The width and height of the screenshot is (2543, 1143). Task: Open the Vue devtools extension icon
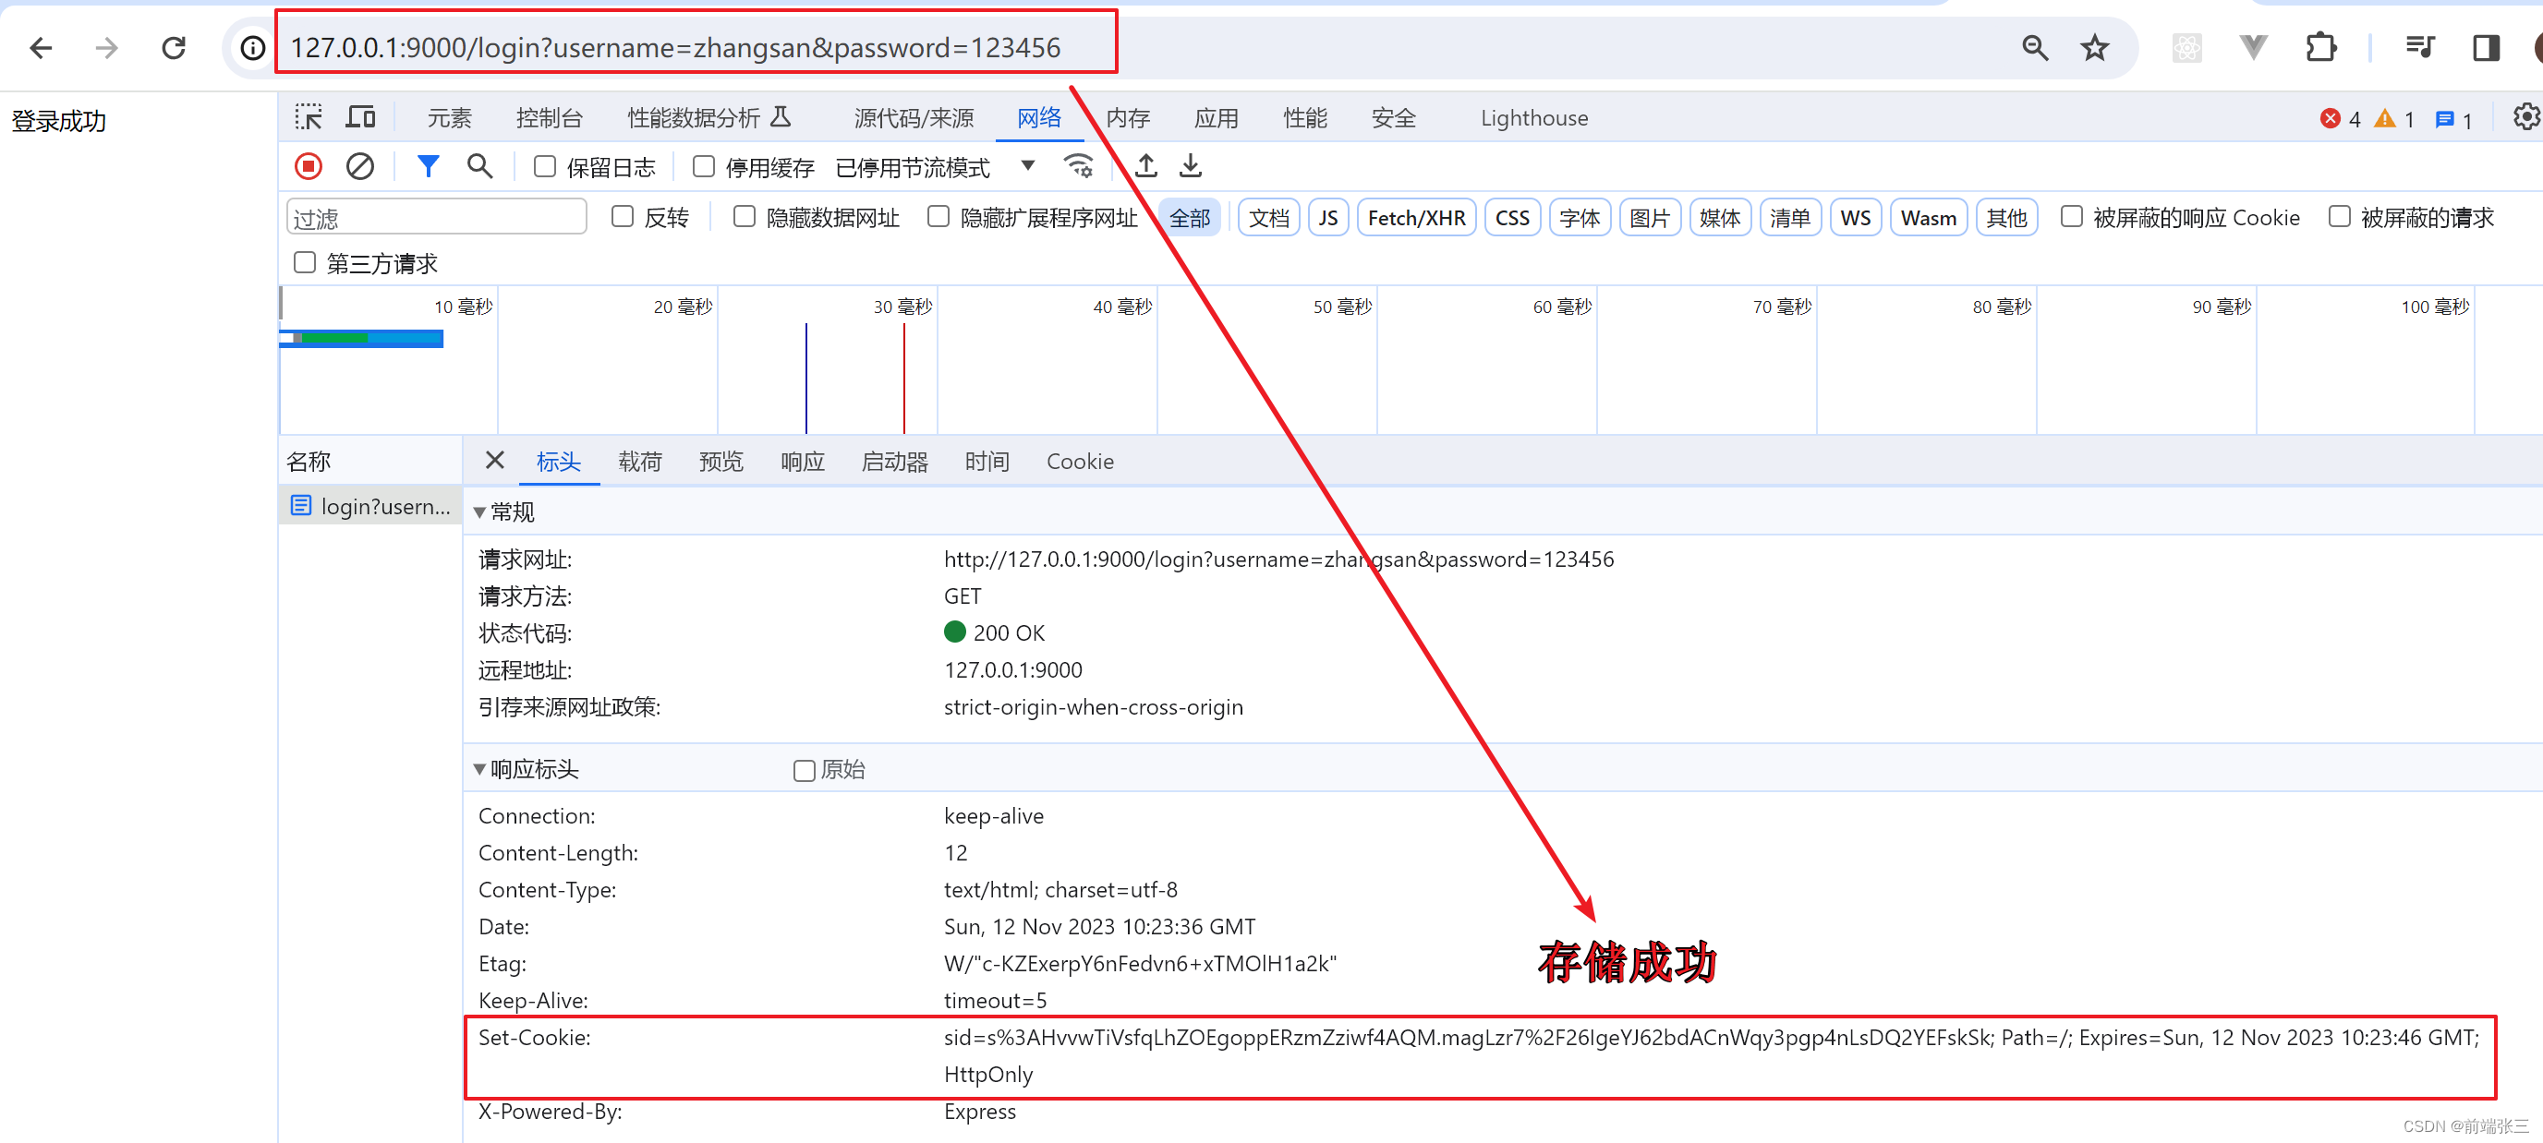[x=2253, y=47]
